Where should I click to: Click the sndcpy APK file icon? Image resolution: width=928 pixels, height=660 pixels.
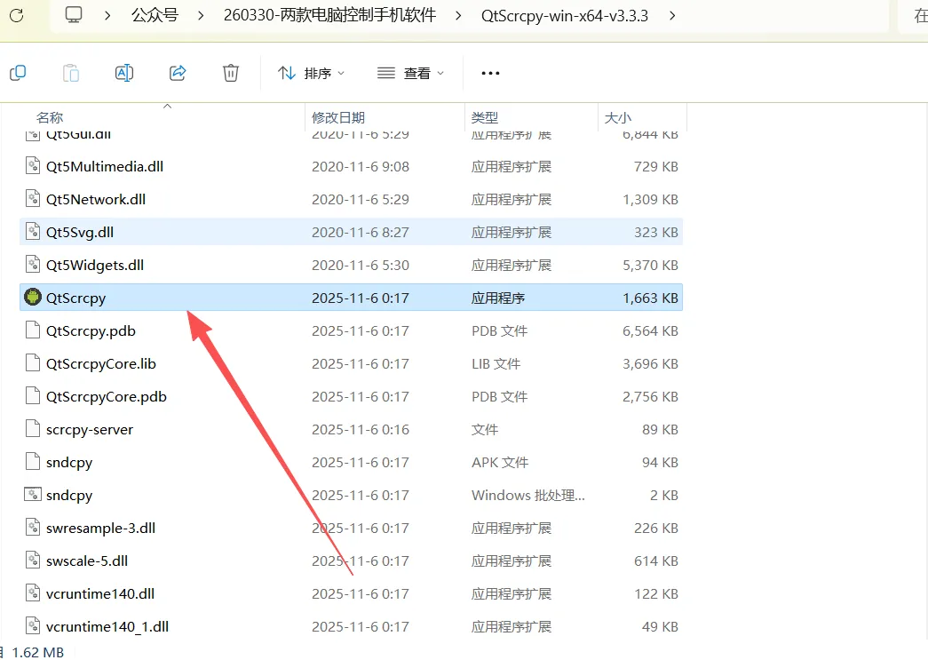pyautogui.click(x=33, y=461)
